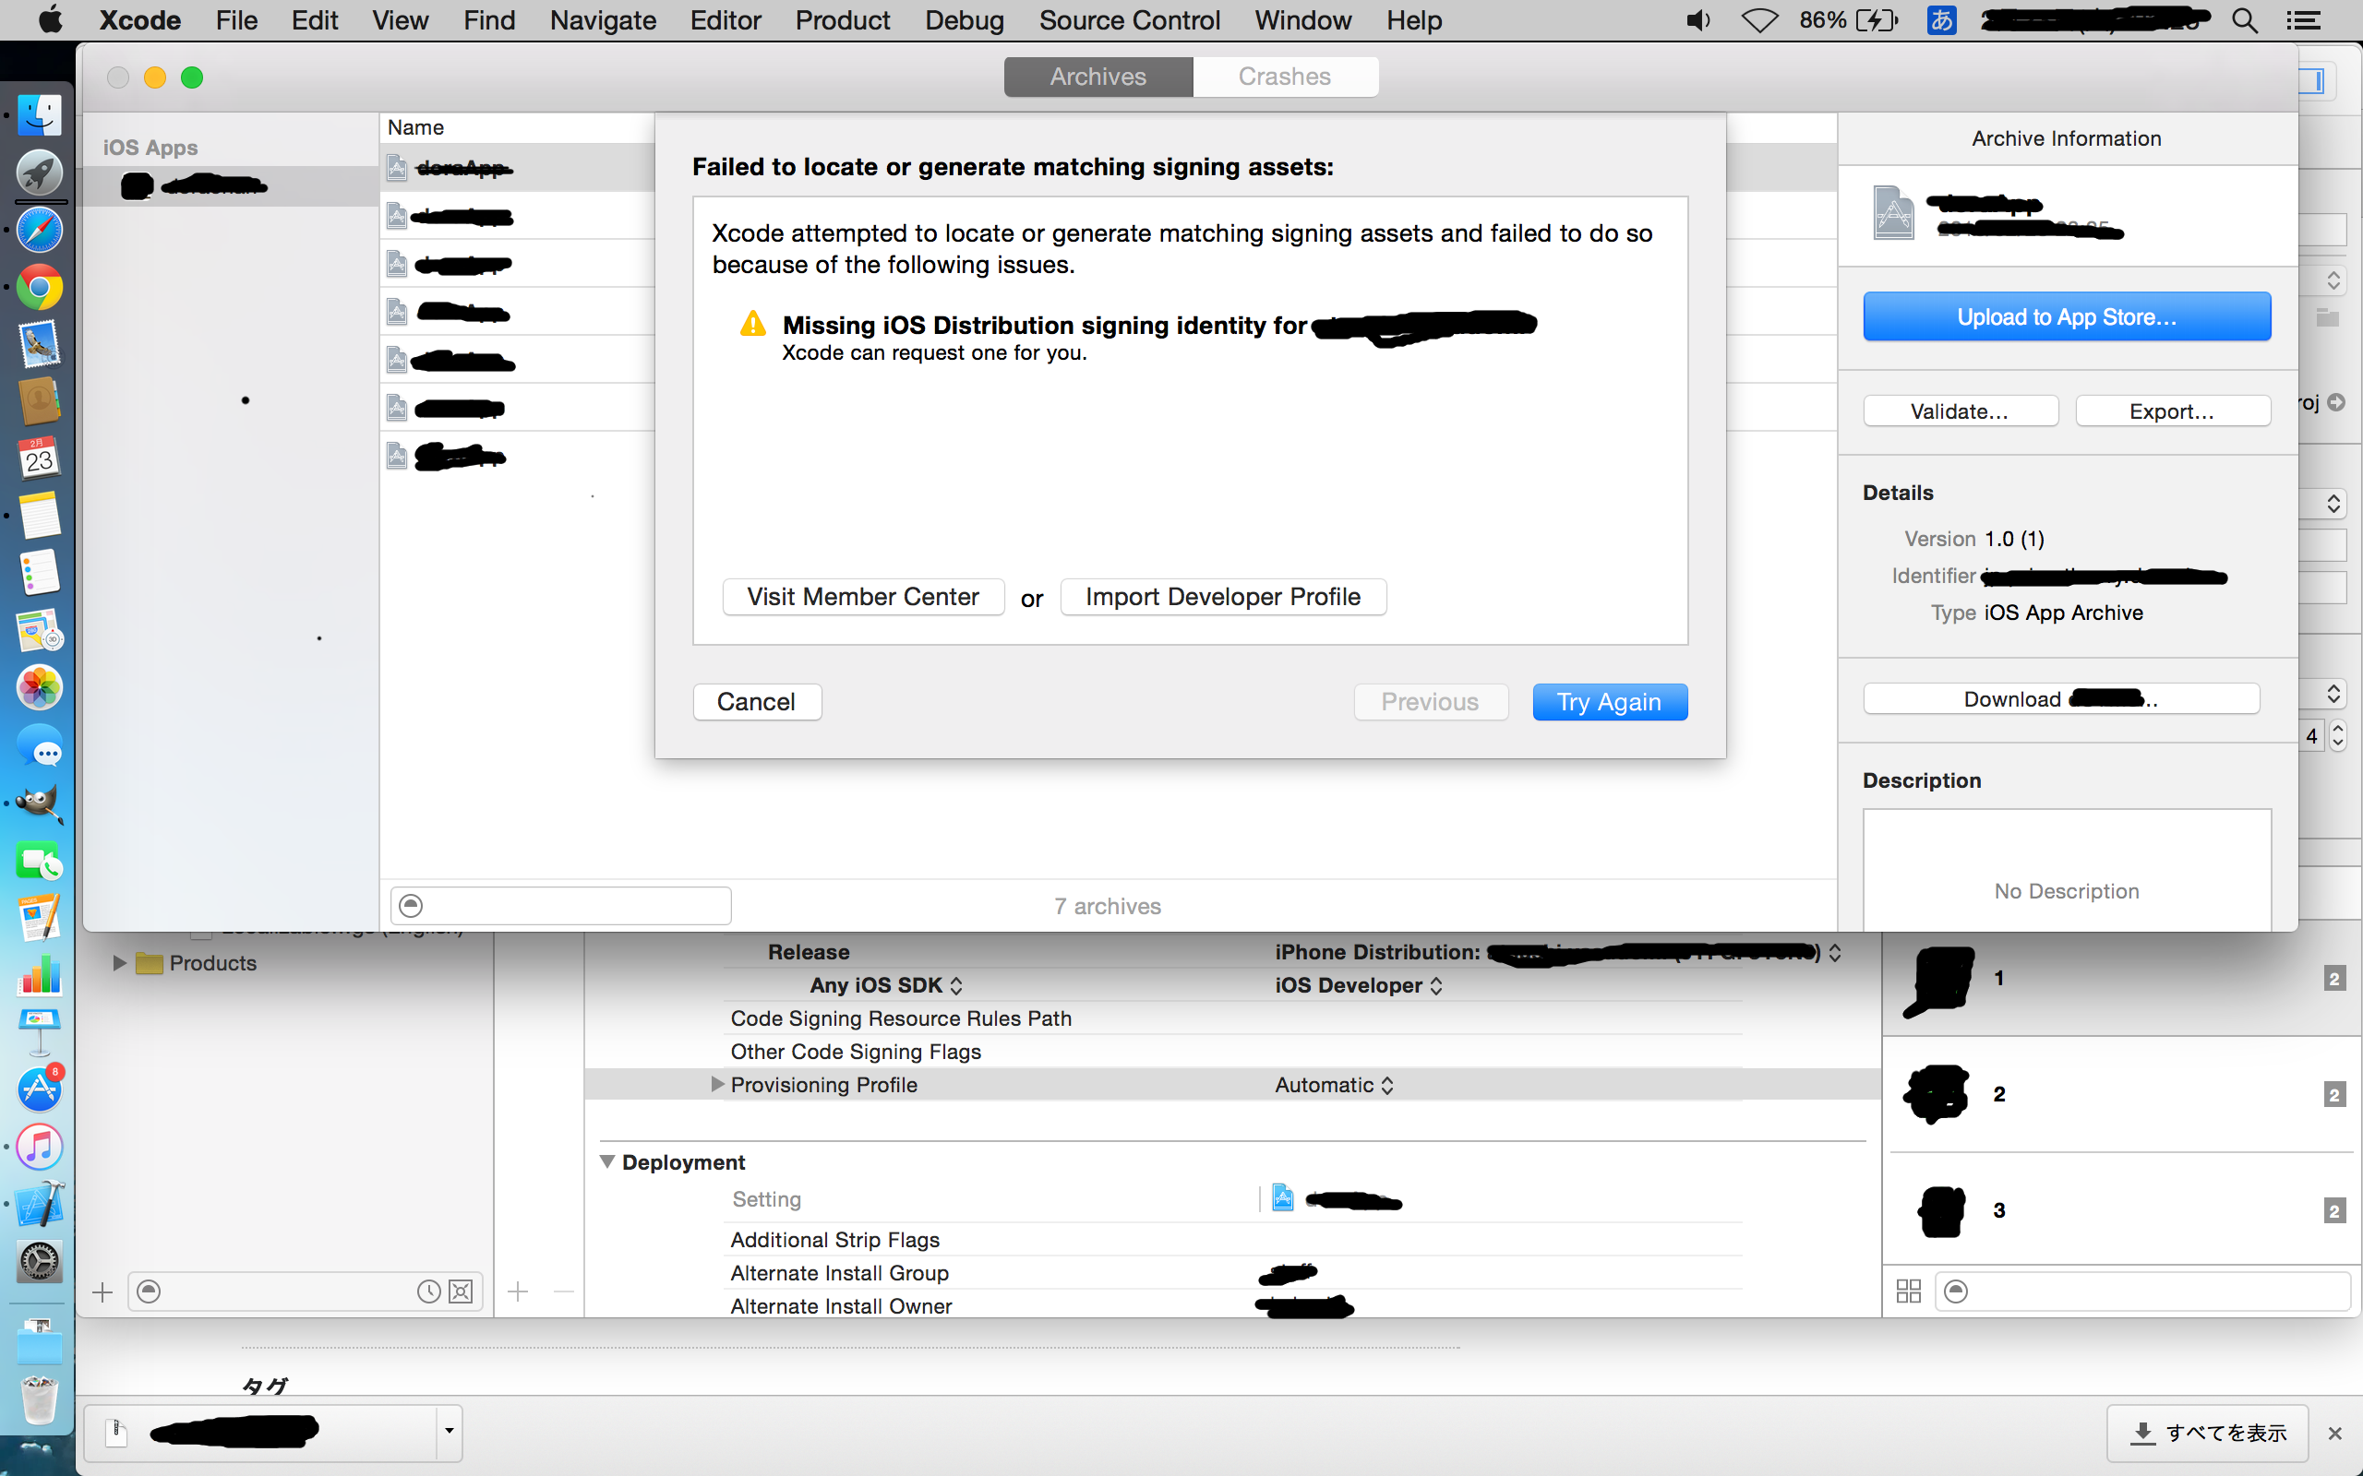
Task: Click Cancel in the signing dialog
Action: point(757,702)
